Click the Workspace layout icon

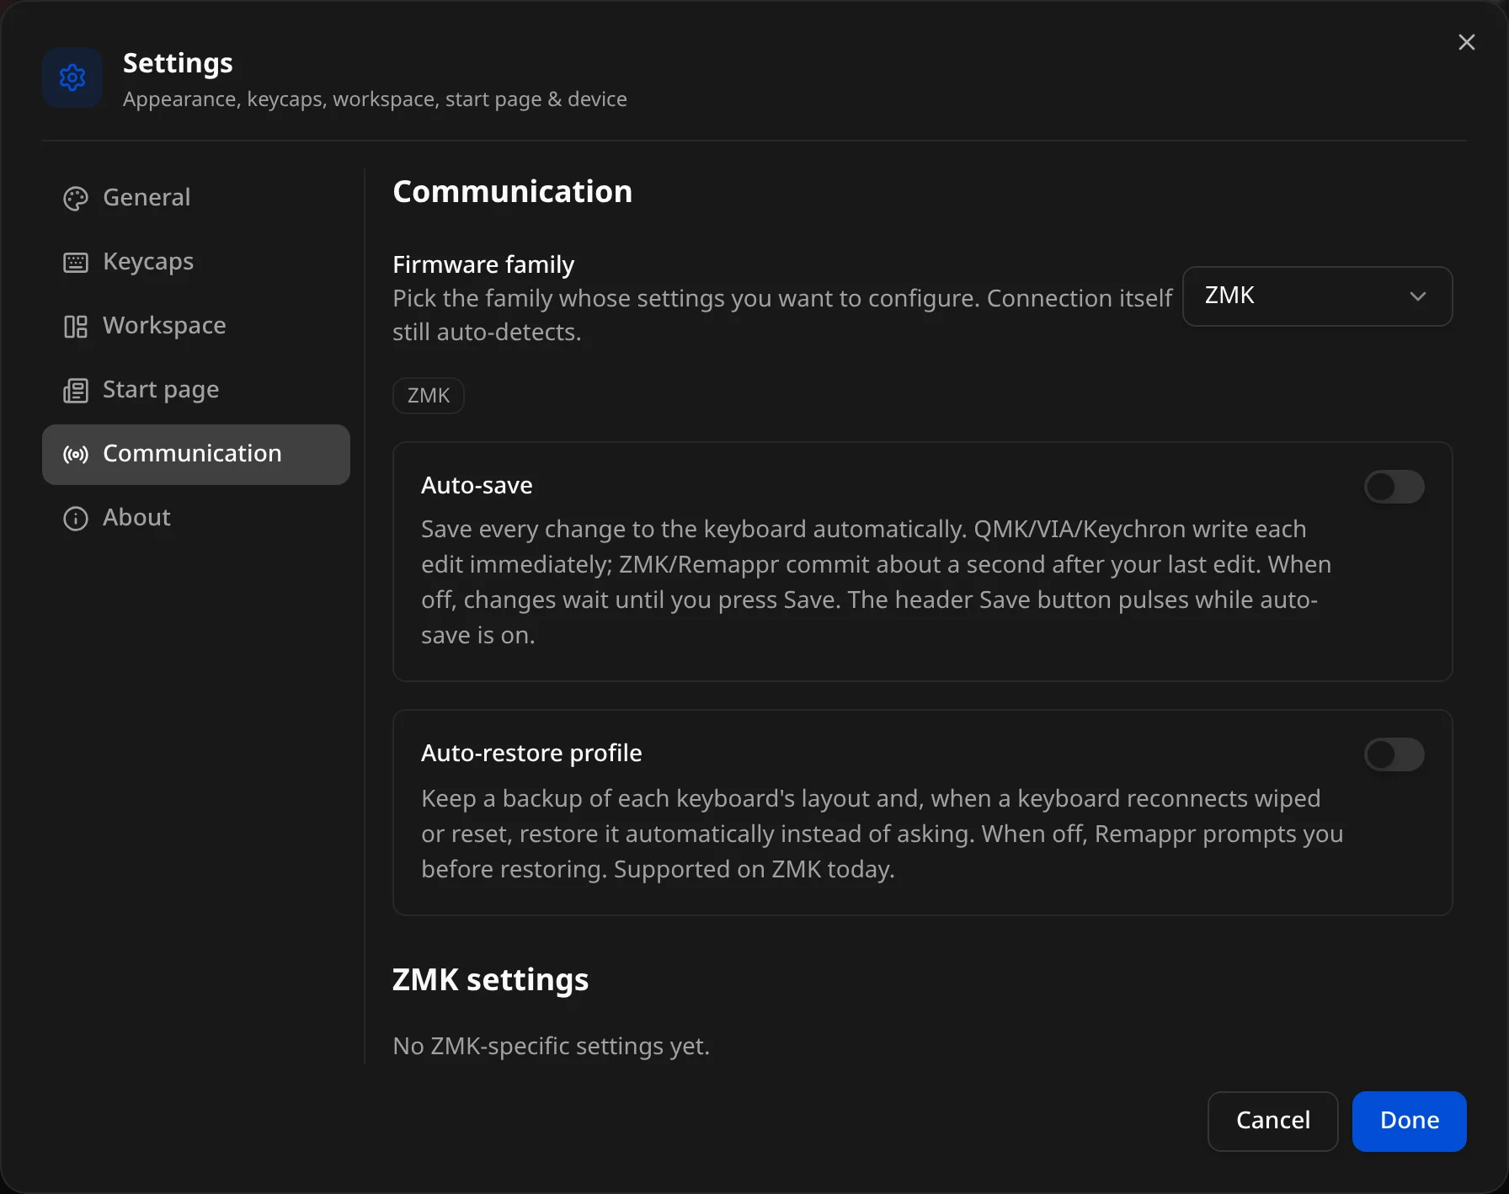click(76, 327)
